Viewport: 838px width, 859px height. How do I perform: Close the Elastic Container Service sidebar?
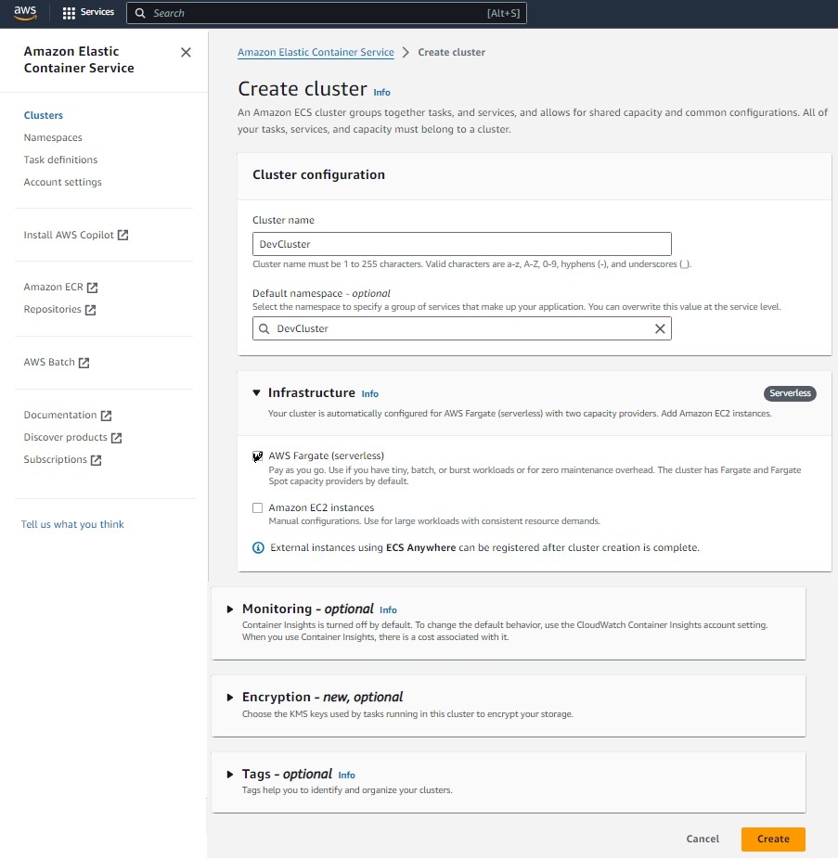(186, 53)
